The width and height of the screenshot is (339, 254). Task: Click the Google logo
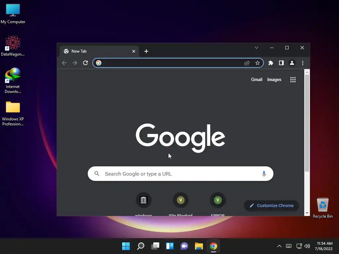pos(180,138)
